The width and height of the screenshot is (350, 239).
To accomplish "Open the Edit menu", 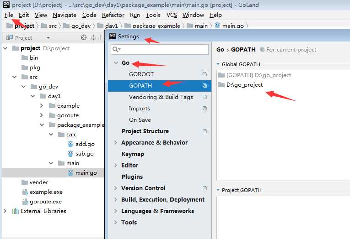I will click(24, 15).
